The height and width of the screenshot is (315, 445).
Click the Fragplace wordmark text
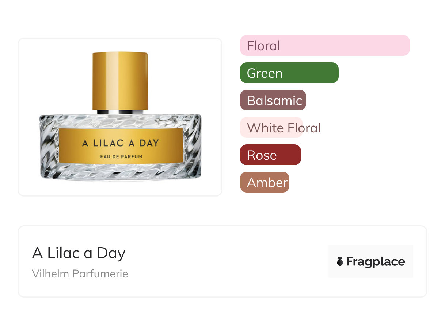[x=376, y=261]
